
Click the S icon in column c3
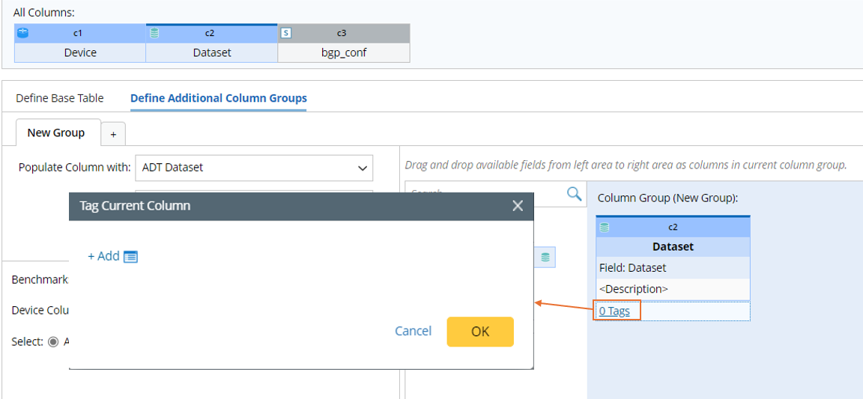pos(285,33)
